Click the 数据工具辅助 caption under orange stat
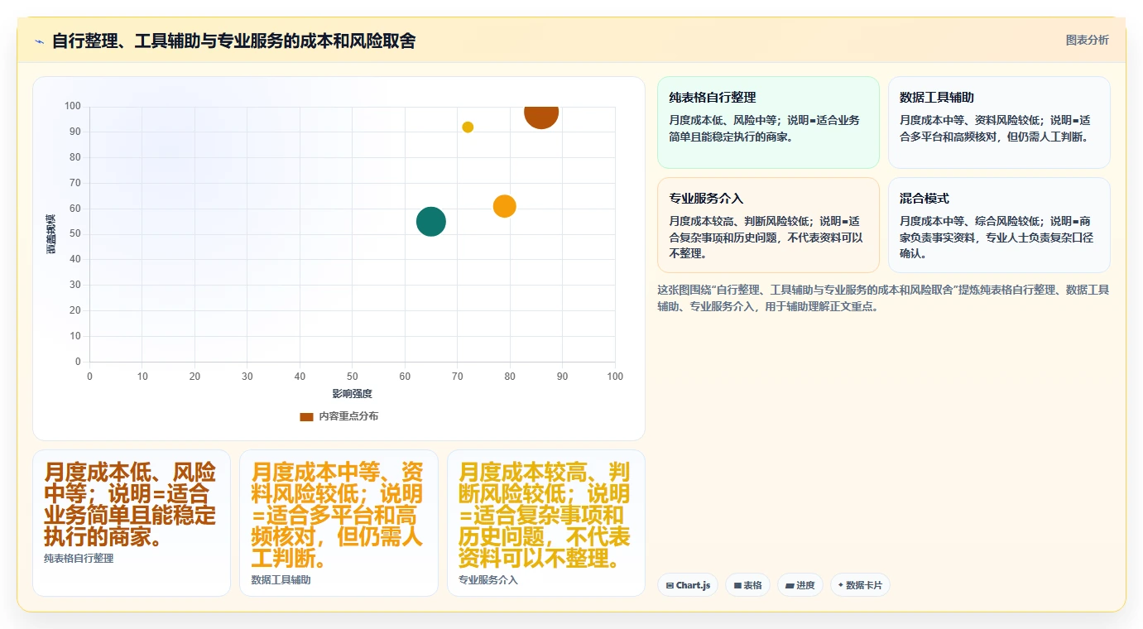 click(281, 580)
